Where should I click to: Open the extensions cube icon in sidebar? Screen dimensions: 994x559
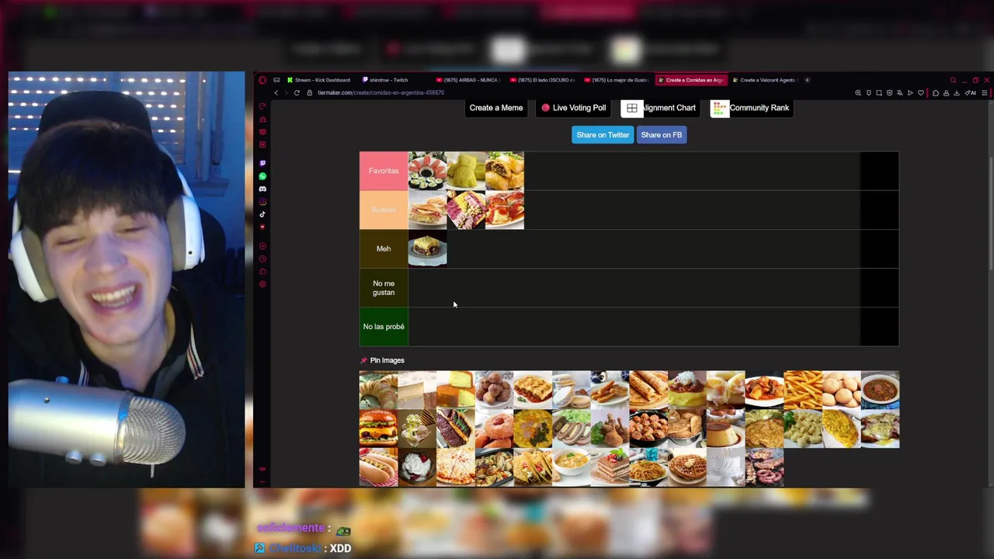262,271
